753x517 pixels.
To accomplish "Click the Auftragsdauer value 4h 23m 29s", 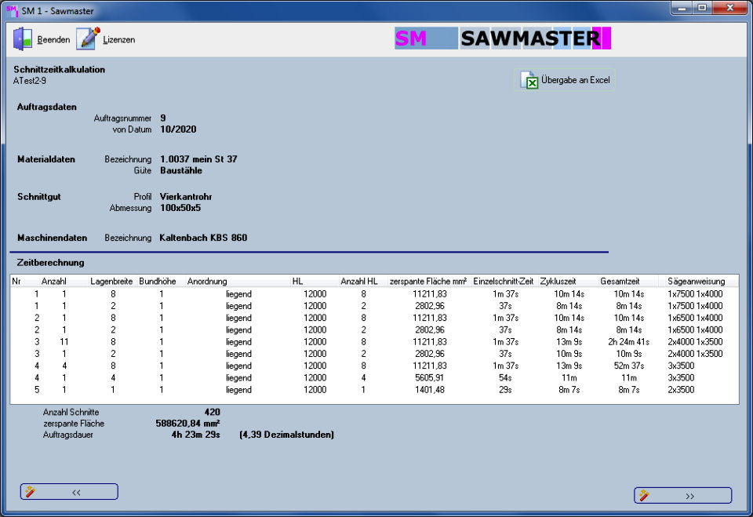I will (x=195, y=435).
